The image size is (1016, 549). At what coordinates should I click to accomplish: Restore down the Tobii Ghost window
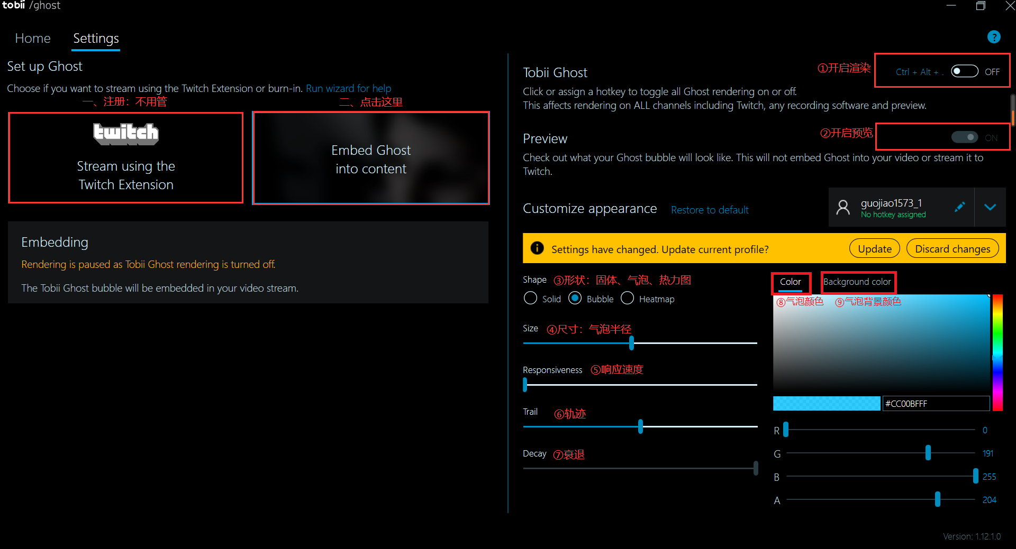coord(981,6)
